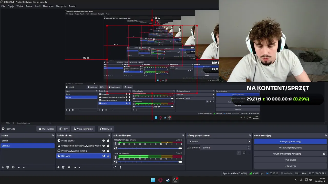Move source up in Źródła obrazu

click(75, 167)
